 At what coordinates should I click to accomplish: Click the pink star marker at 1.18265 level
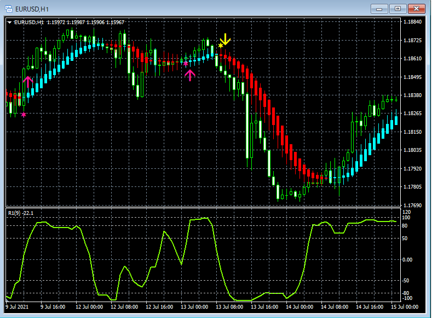pyautogui.click(x=24, y=115)
